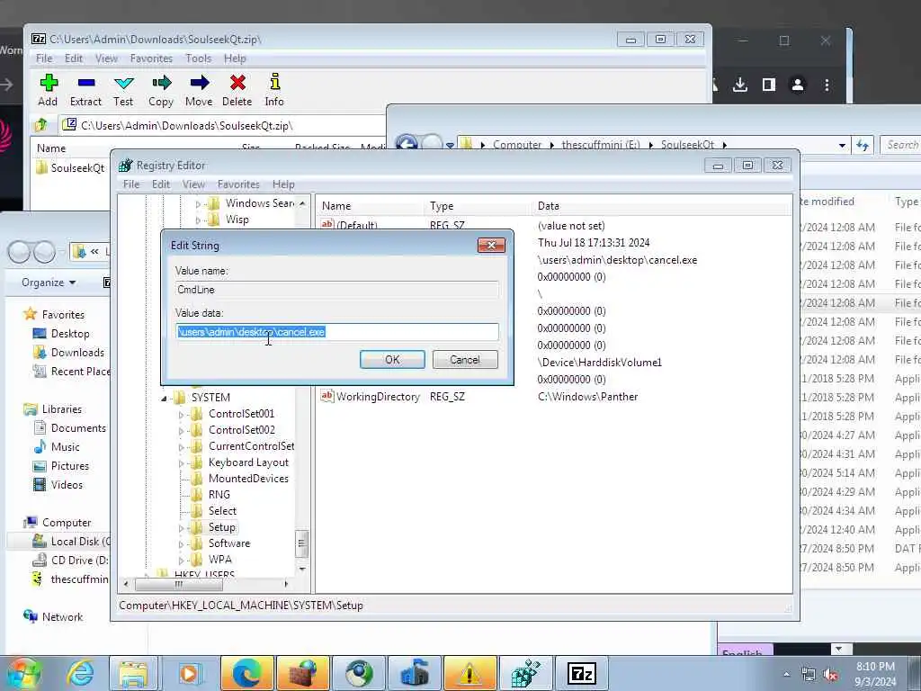Click refresh button in Explorer address bar
Image resolution: width=921 pixels, height=691 pixels.
coord(863,145)
